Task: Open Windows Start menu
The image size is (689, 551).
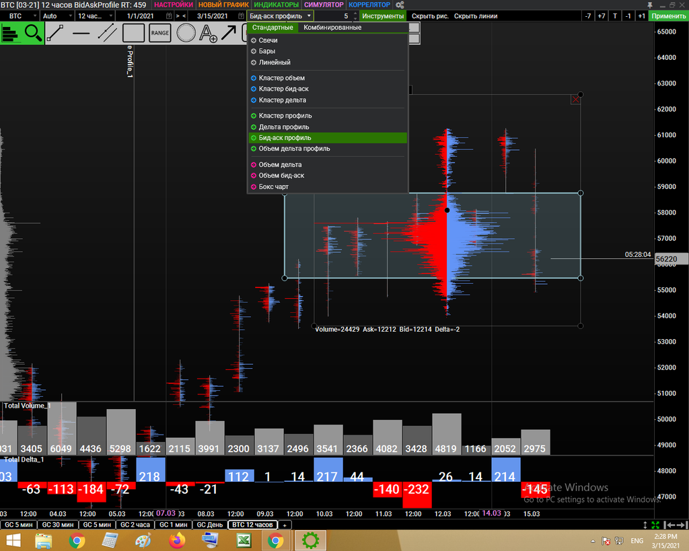Action: click(13, 540)
